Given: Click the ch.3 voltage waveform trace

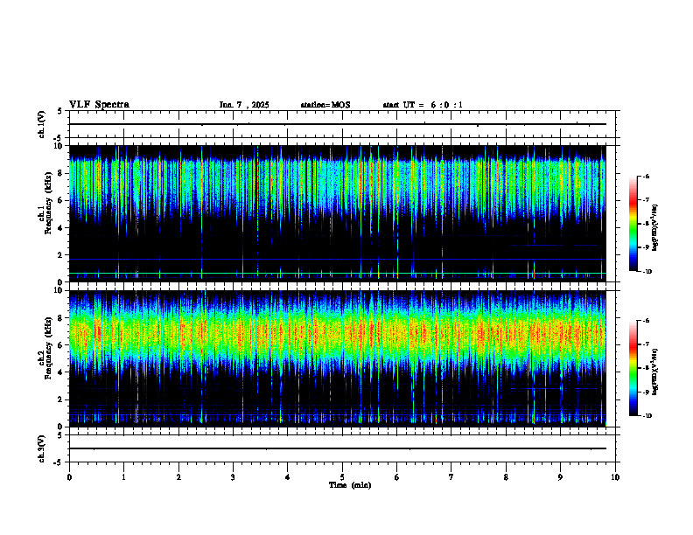Looking at the screenshot, I should [338, 448].
